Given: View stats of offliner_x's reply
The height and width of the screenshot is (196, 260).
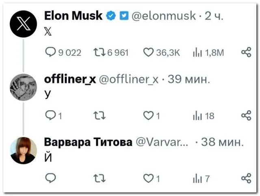Looking at the screenshot, I should (x=197, y=116).
